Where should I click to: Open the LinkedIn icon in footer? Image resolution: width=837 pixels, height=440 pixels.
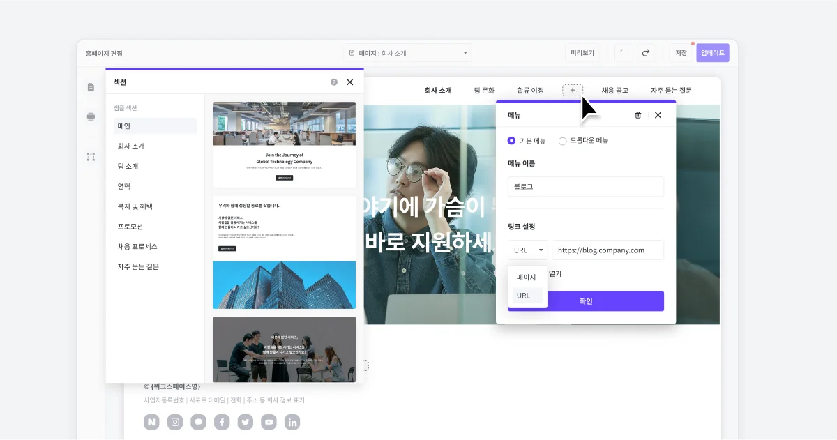pos(292,422)
